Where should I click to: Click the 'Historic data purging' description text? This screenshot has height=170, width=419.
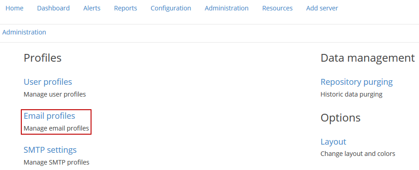[x=352, y=94]
